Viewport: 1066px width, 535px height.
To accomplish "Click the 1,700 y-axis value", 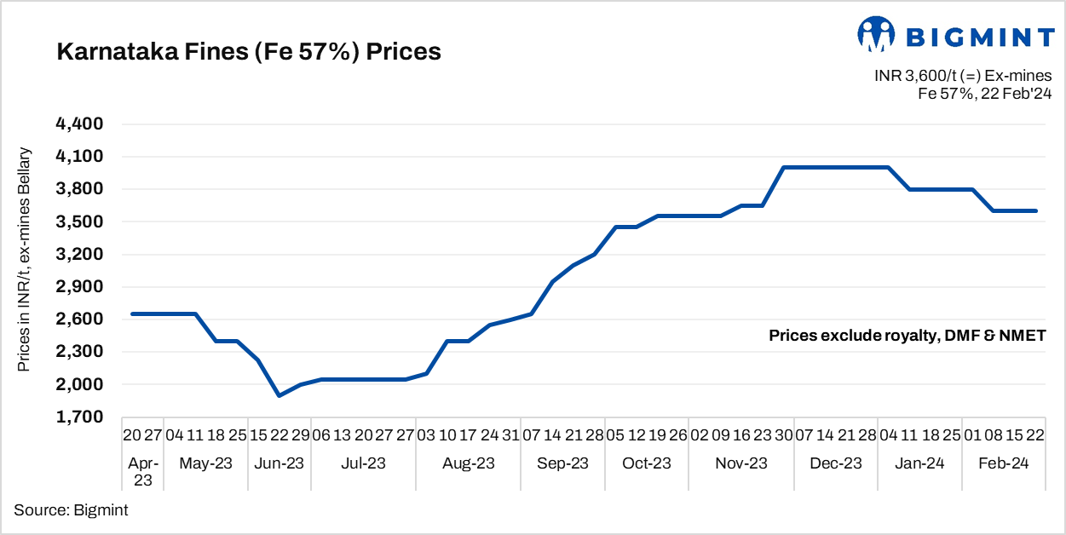I will point(78,417).
